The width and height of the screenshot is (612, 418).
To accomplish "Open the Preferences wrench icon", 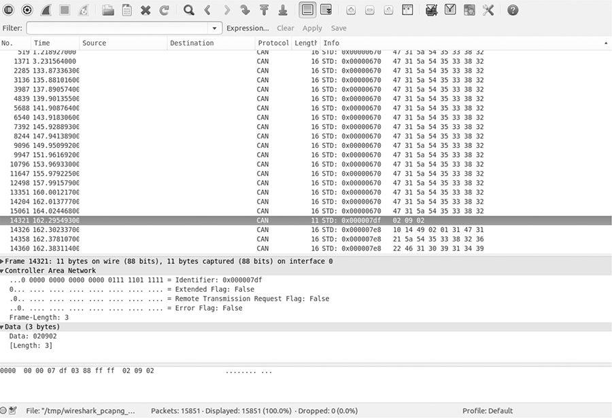I will pos(488,10).
